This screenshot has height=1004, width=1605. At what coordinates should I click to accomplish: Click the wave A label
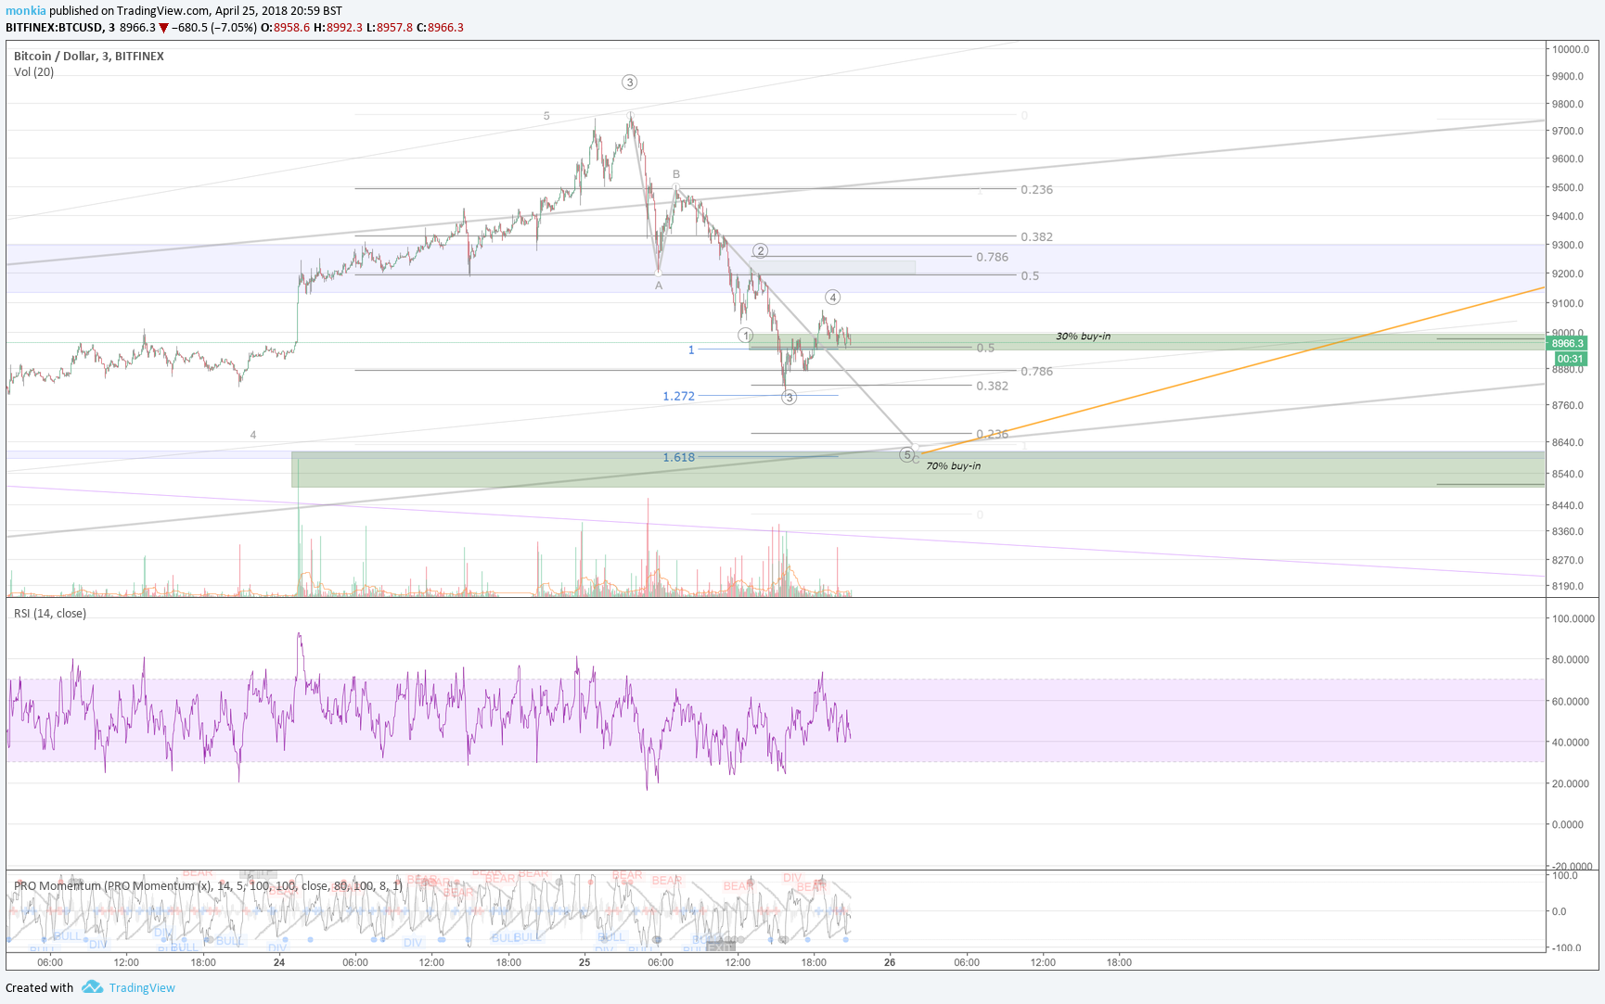coord(659,286)
